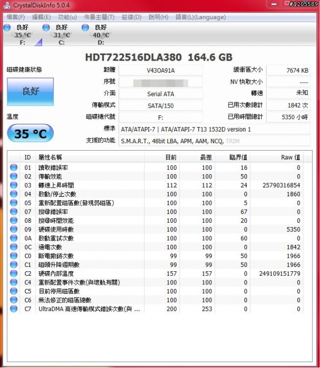This screenshot has width=320, height=368.
Task: Select the UltraDMA 高速傳輸模式 attribute name
Action: (x=89, y=309)
